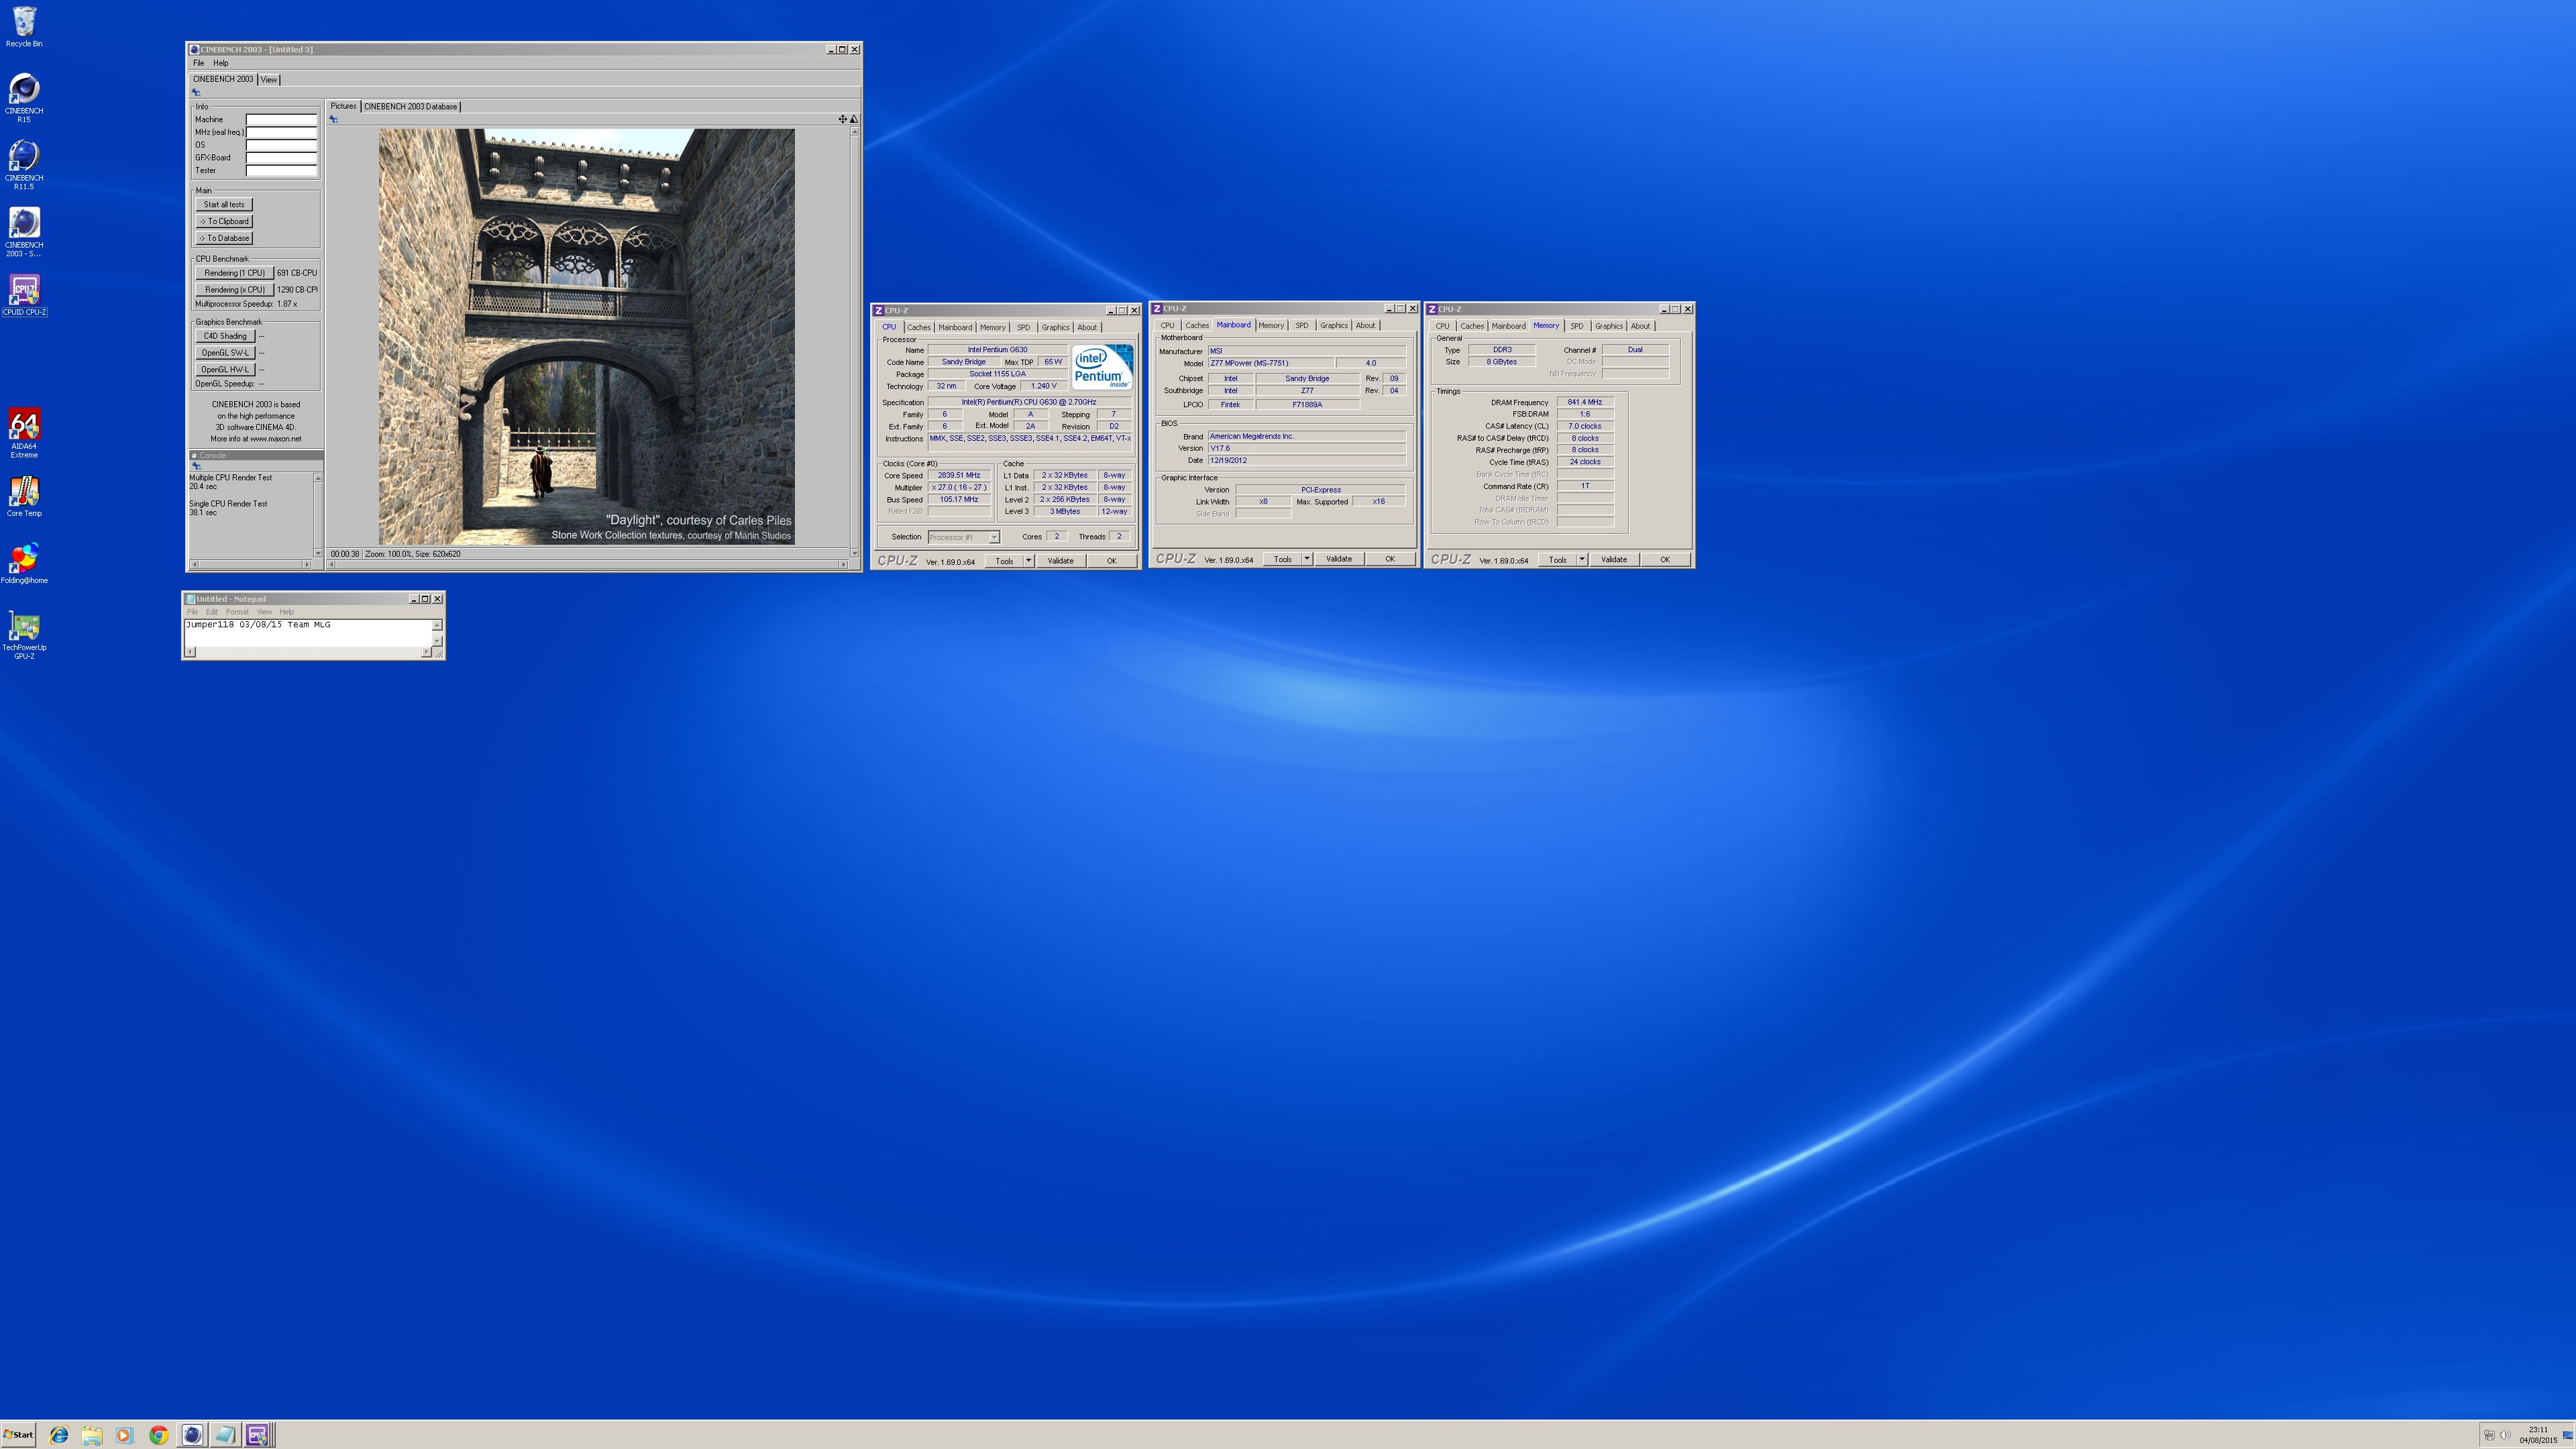The image size is (2576, 1449).
Task: Open Caches tab in first CPU-Z window
Action: tap(919, 327)
